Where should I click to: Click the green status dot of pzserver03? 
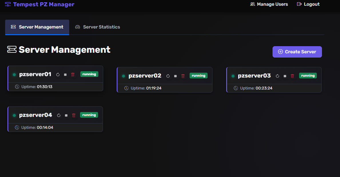(233, 76)
